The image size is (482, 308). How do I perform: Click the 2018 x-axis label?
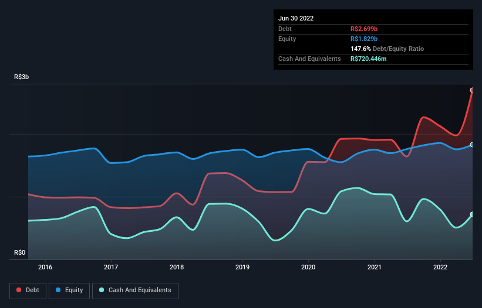(x=177, y=267)
